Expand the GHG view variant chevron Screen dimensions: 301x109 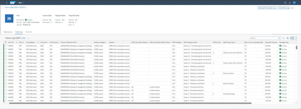(28, 38)
